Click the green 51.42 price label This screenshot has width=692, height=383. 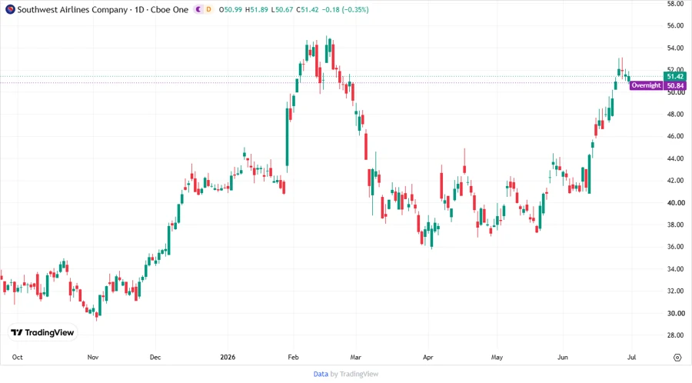[675, 77]
